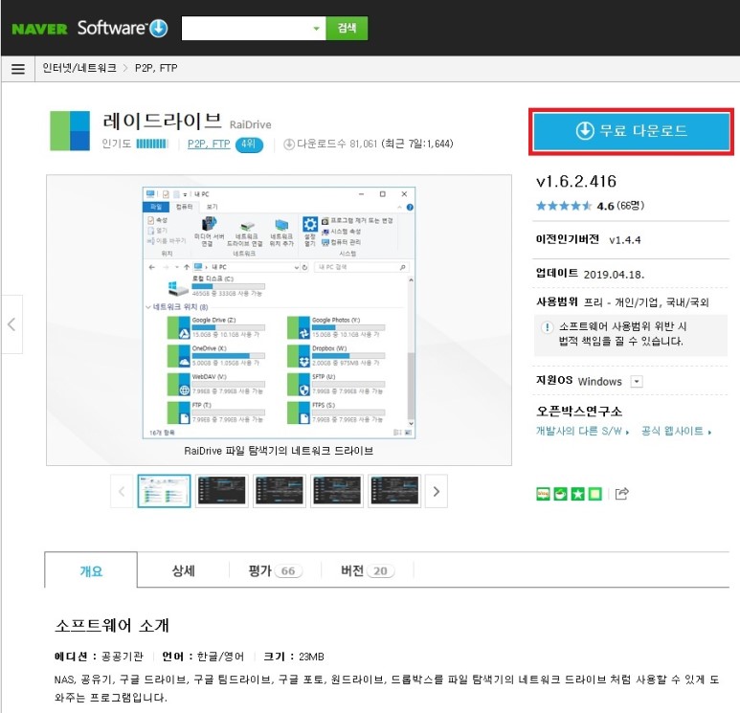740x713 pixels.
Task: Click the NAVER logo
Action: pos(39,29)
